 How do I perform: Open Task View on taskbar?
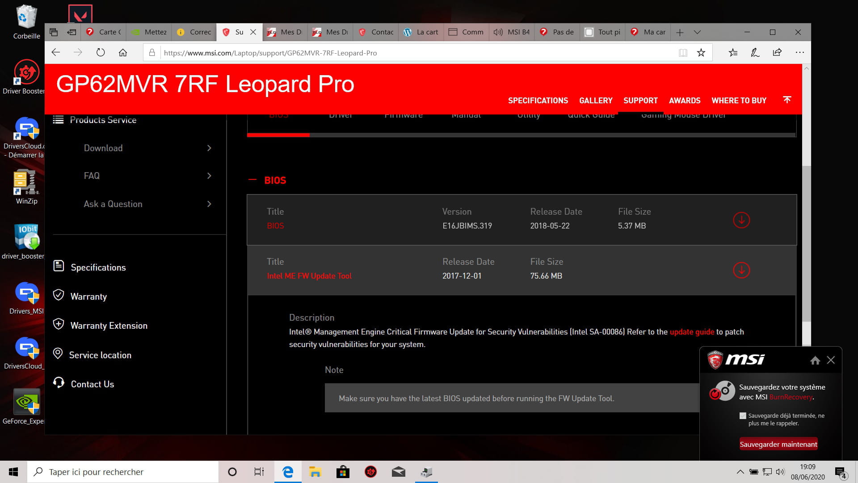coord(259,472)
